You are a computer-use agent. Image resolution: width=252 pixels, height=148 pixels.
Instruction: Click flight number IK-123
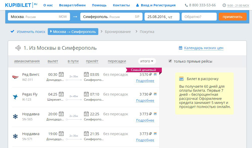(27, 99)
